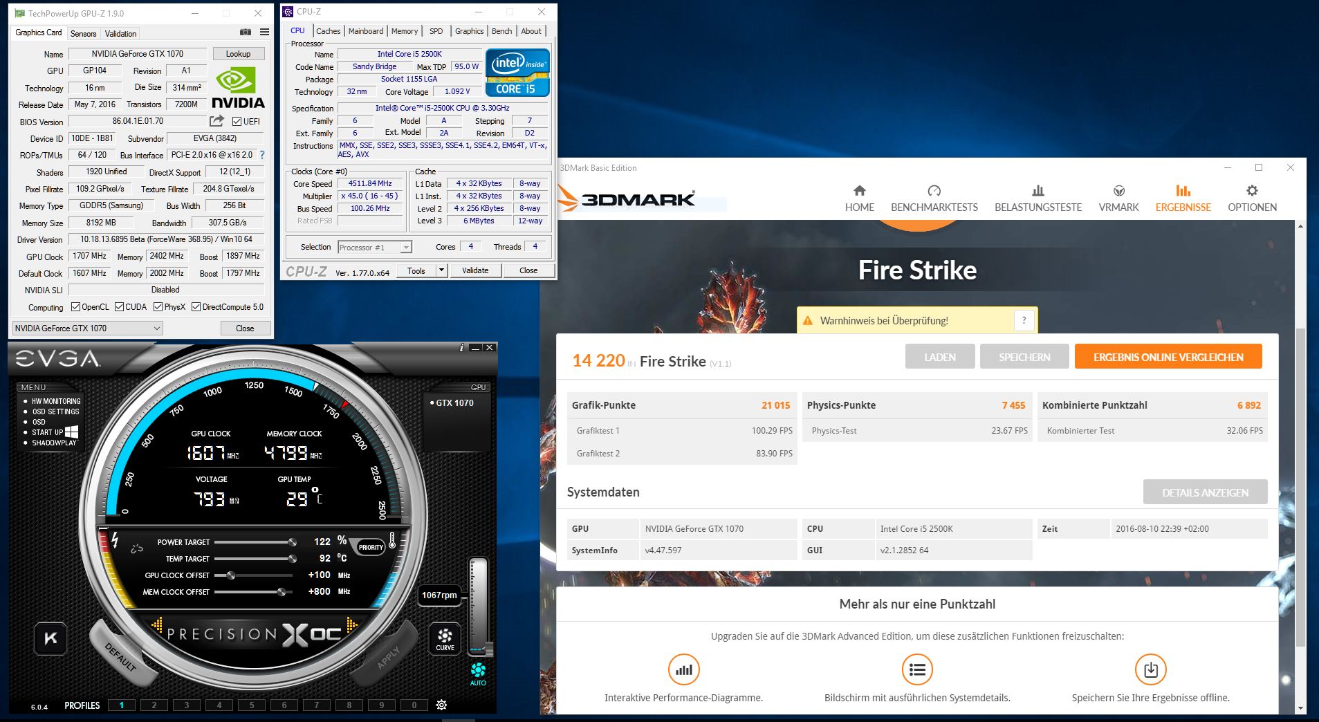The image size is (1319, 722).
Task: Click the thermometer icon in Precision
Action: pos(392,540)
